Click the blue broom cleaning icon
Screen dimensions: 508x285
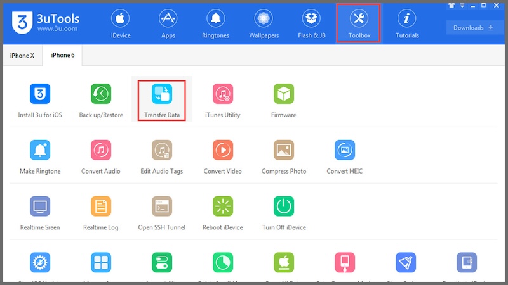tap(406, 262)
